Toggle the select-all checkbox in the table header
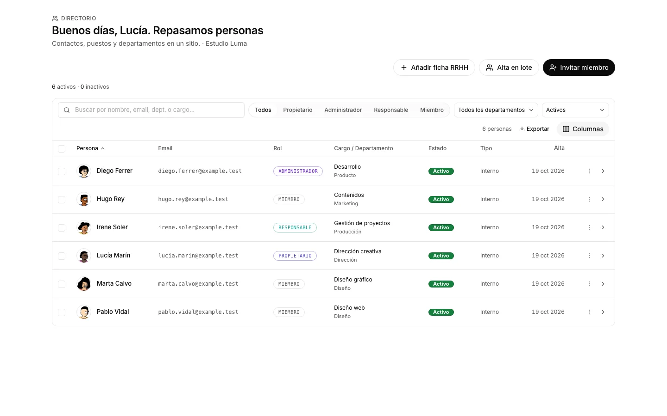 tap(62, 148)
